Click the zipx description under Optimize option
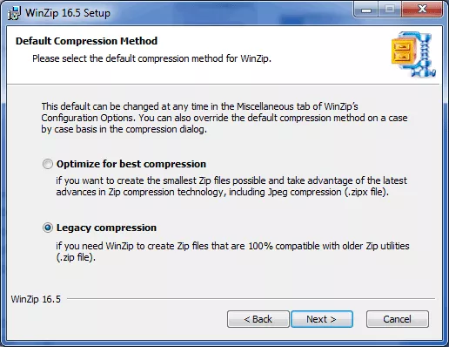This screenshot has height=347, width=449. coord(231,187)
